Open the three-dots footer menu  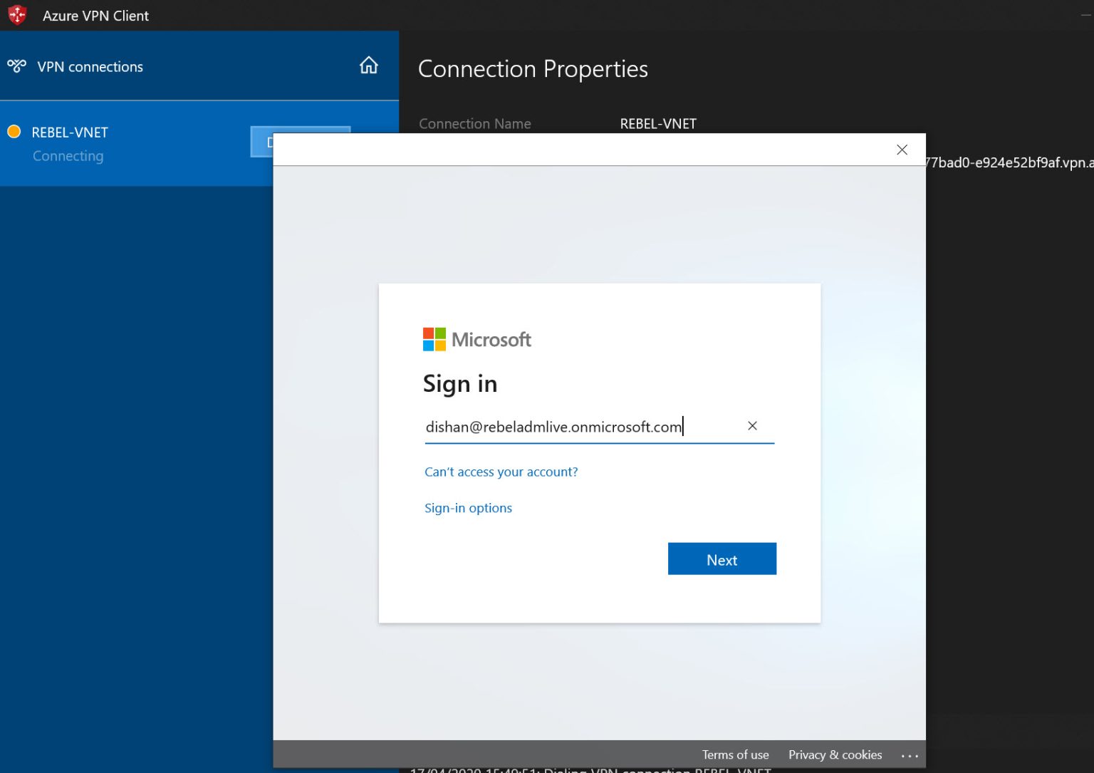click(x=910, y=755)
